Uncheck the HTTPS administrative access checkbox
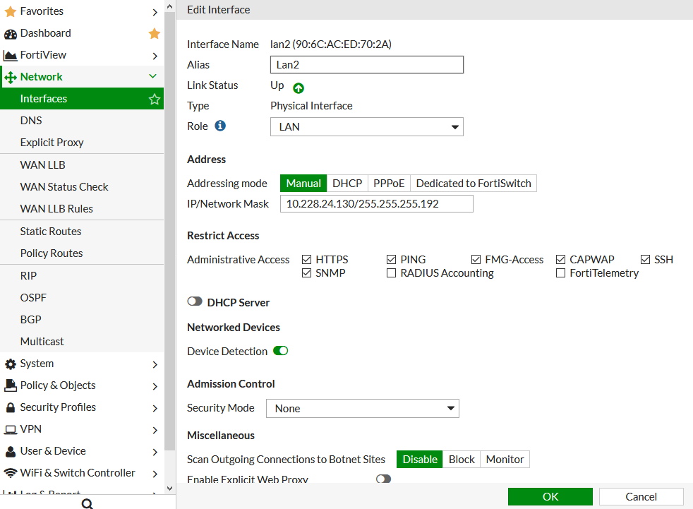Viewport: 693px width, 509px height. [306, 260]
